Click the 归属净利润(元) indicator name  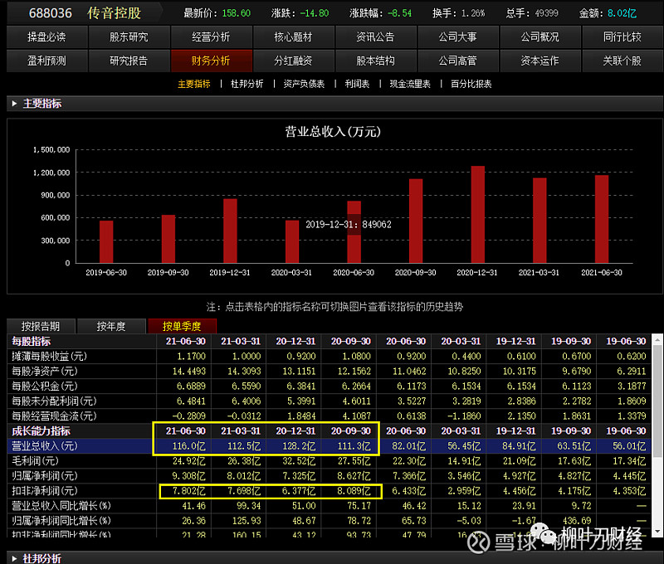tap(45, 475)
